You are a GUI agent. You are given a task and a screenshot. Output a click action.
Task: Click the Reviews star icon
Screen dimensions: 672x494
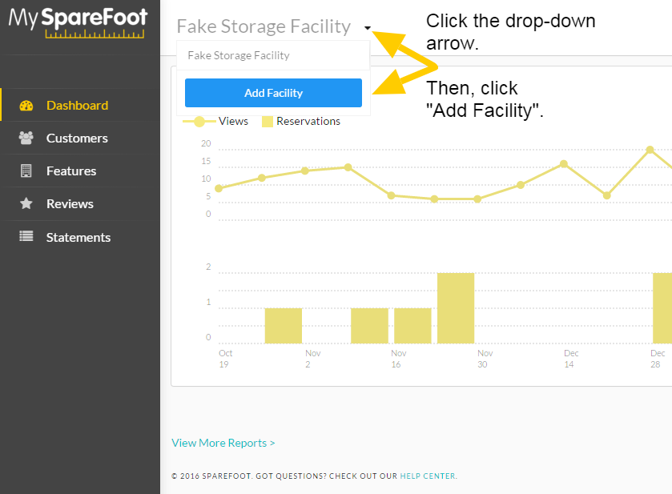[x=26, y=203]
